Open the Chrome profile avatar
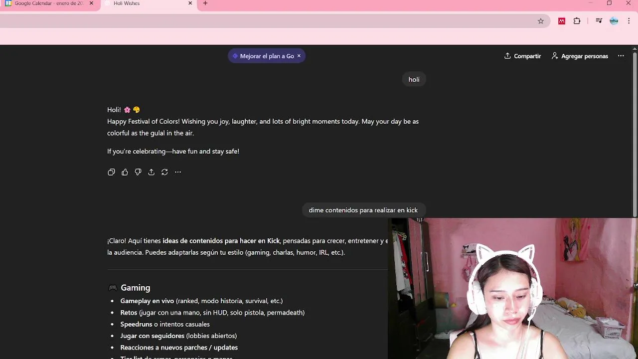Image resolution: width=638 pixels, height=359 pixels. 614,21
